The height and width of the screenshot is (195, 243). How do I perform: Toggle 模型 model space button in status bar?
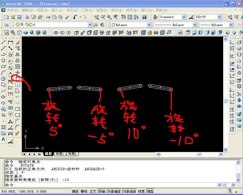tap(150, 191)
